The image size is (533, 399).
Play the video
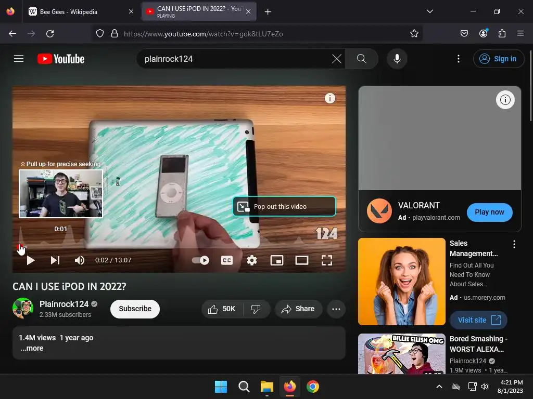pos(31,260)
